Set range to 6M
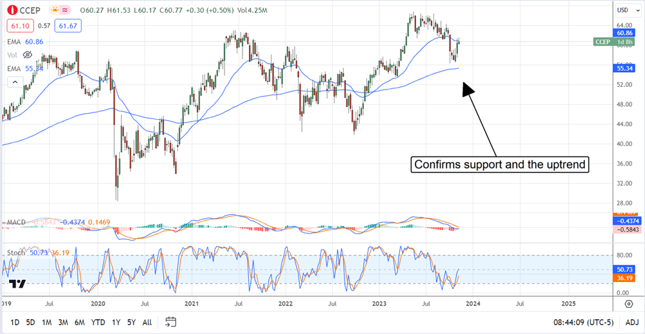Screen dimensions: 645x334 tap(79, 322)
